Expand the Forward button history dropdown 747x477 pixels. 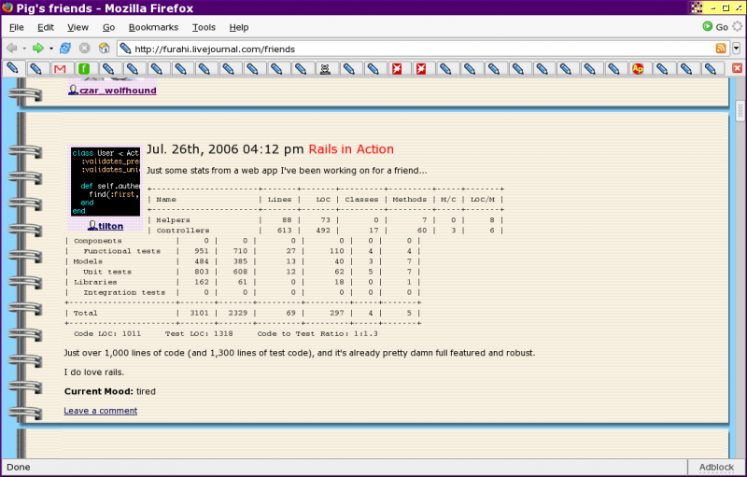coord(49,48)
